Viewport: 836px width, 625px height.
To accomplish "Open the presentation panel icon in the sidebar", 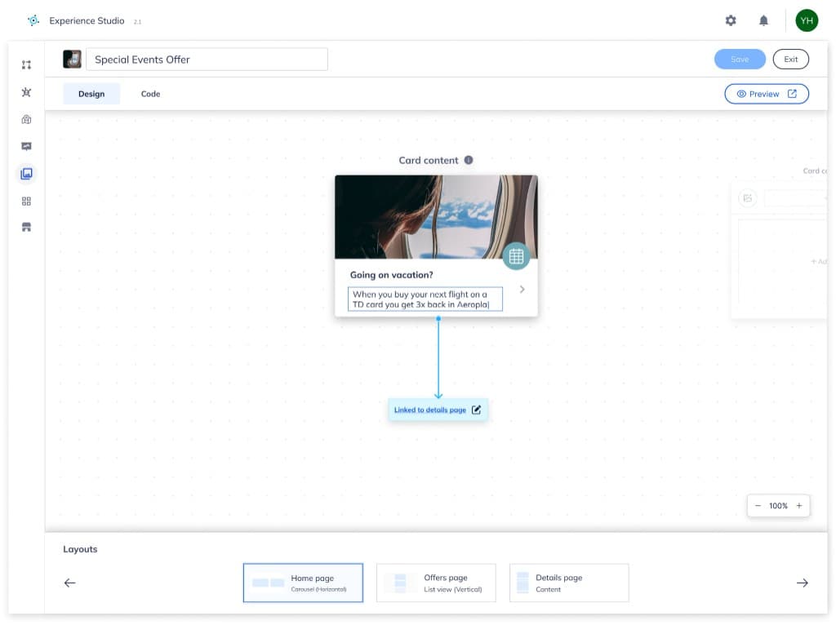I will coord(26,146).
